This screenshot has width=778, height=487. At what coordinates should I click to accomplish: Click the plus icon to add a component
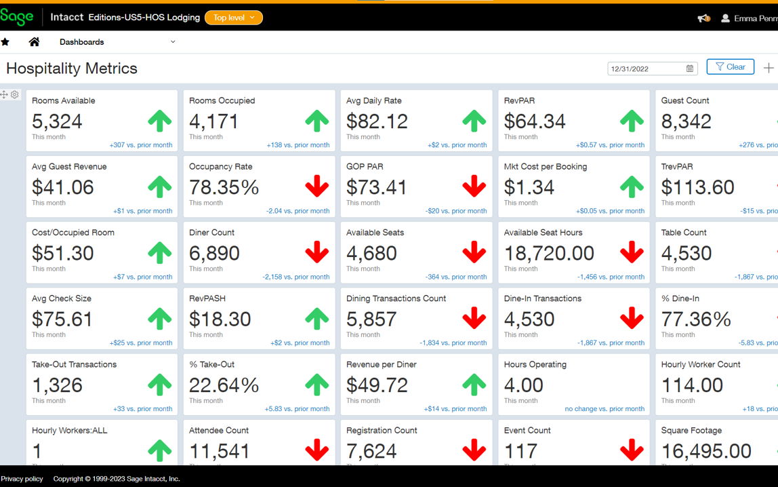(769, 68)
